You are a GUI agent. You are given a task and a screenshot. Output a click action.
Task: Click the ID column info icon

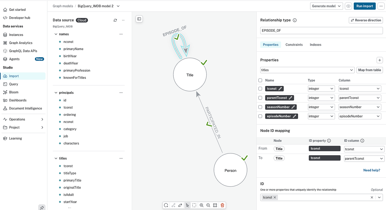point(362,141)
